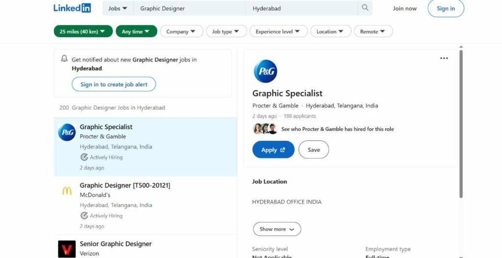Open the Job type filter dropdown

tap(226, 31)
